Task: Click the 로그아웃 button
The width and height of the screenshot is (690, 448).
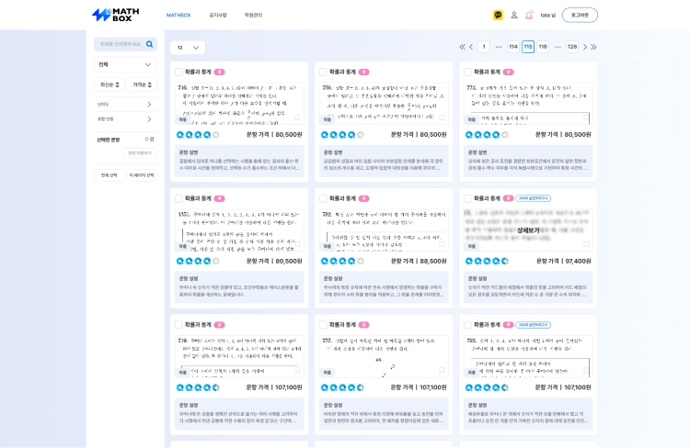Action: click(x=580, y=15)
